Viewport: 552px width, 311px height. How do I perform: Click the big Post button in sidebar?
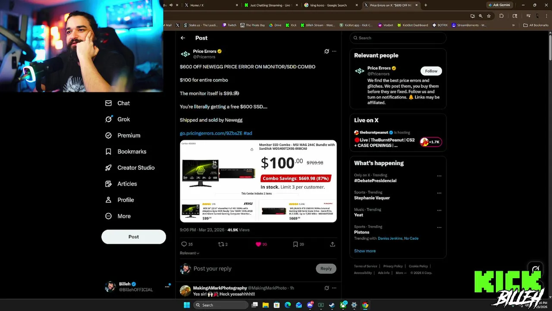coord(134,237)
